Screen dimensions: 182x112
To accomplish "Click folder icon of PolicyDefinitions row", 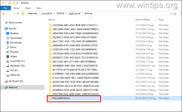I will pyautogui.click(x=50, y=98).
